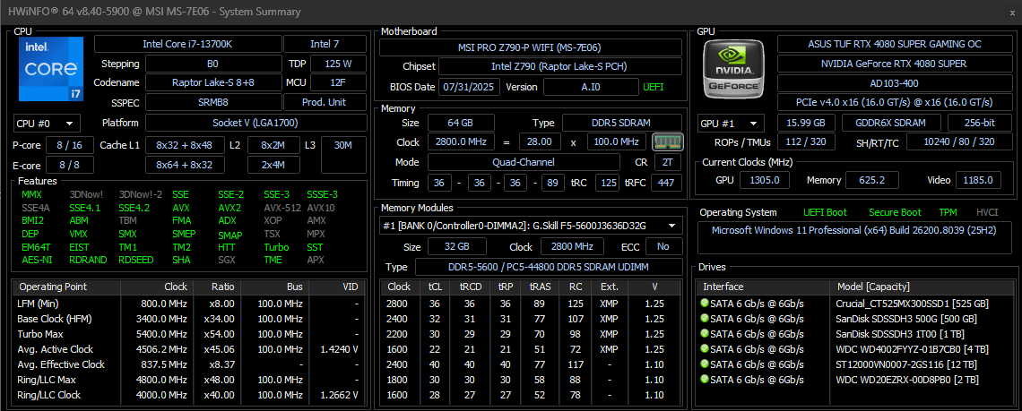Click the AD103-400 GPU chip field
The width and height of the screenshot is (1022, 411).
(894, 83)
